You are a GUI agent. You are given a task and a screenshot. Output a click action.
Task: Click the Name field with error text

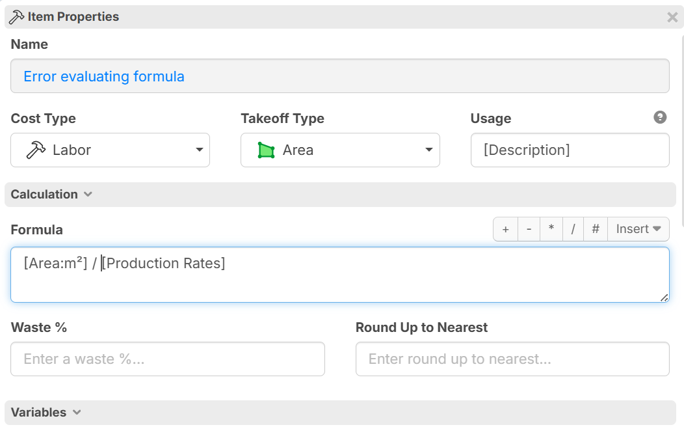[x=339, y=77]
